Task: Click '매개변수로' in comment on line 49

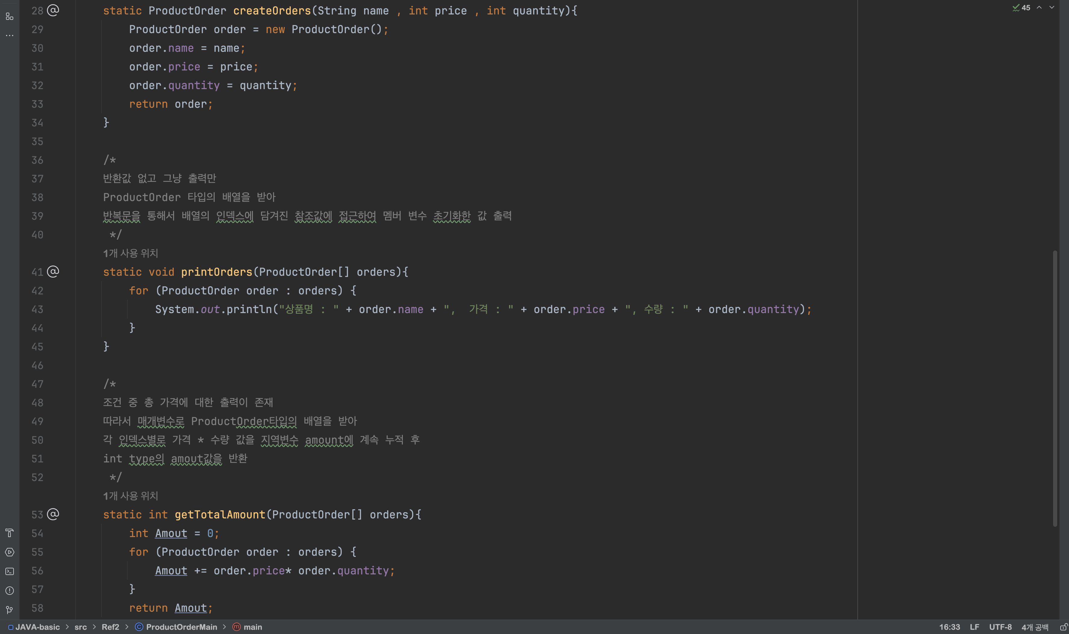Action: 161,421
